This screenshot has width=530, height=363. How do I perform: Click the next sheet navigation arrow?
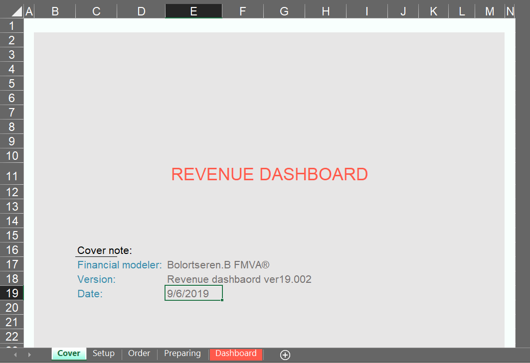tap(29, 355)
